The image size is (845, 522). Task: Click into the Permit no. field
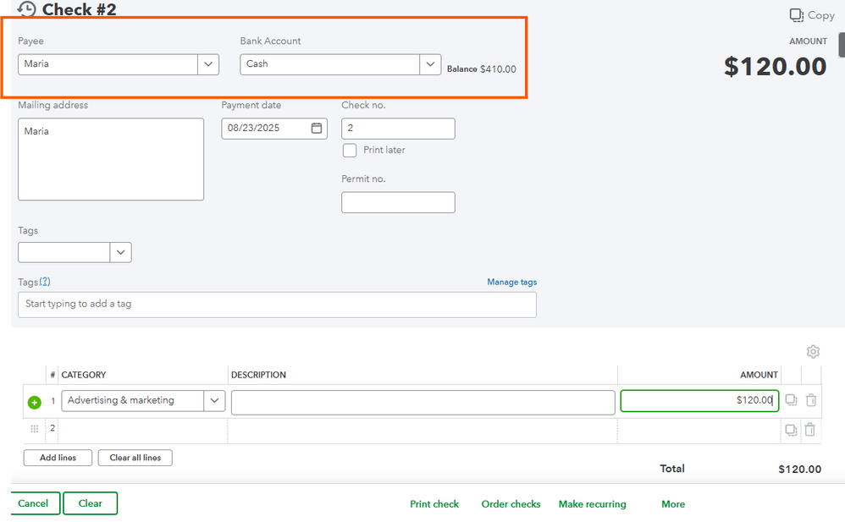click(x=398, y=203)
